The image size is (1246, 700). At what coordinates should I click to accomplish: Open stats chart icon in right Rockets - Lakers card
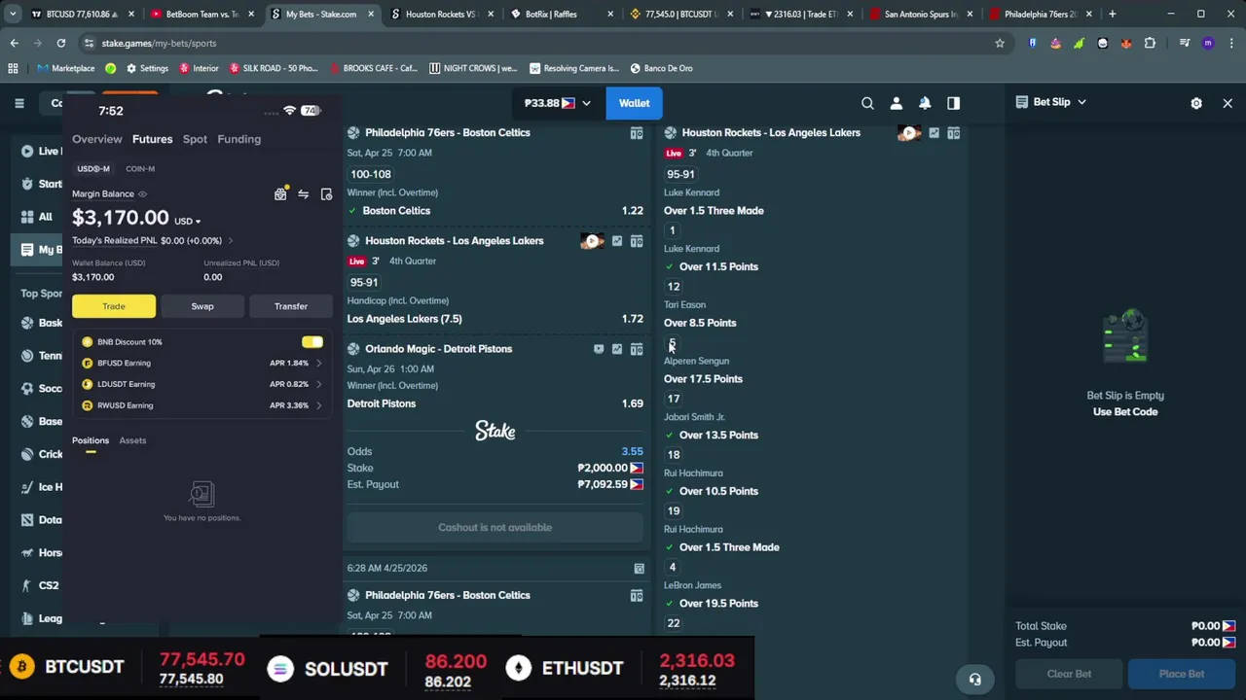tap(934, 133)
